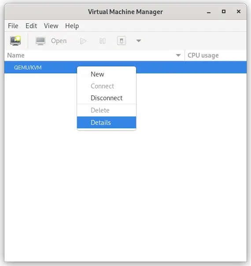
Task: Maximize the Virtual Machine Manager window
Action: pyautogui.click(x=224, y=11)
